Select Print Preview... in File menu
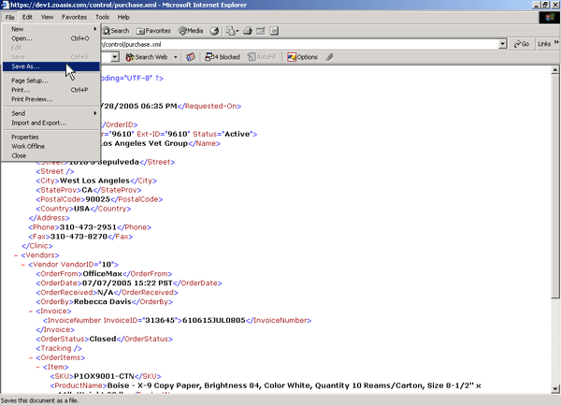This screenshot has height=406, width=561. (x=50, y=99)
